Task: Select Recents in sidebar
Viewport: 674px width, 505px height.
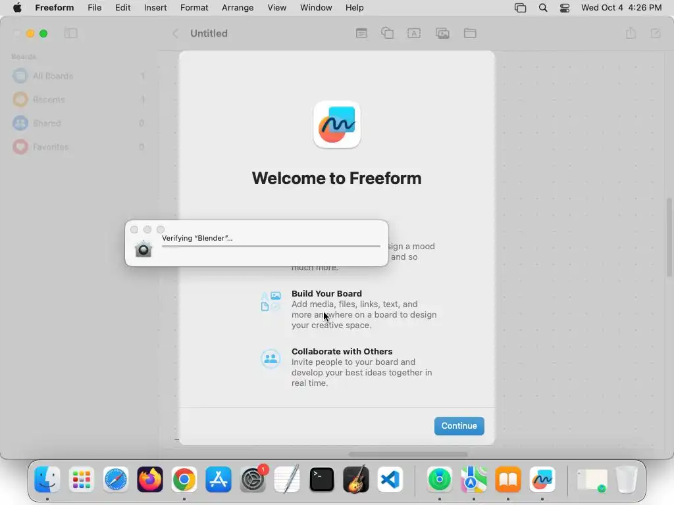Action: (79, 100)
